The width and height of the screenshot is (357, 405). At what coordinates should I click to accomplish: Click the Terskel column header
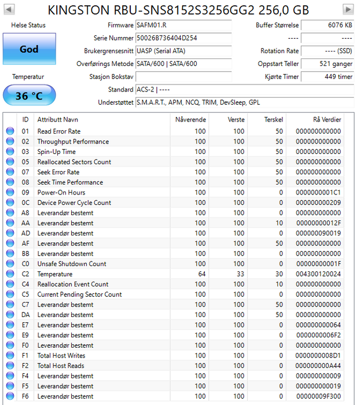tap(273, 120)
